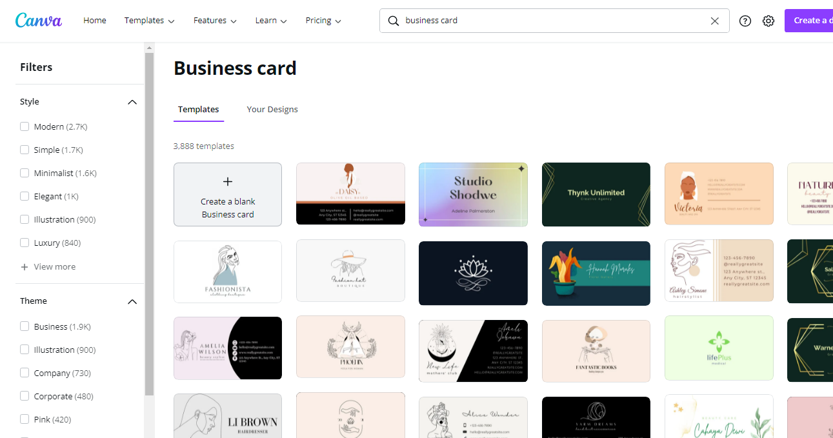833x438 pixels.
Task: Open the help question mark icon
Action: pyautogui.click(x=745, y=21)
